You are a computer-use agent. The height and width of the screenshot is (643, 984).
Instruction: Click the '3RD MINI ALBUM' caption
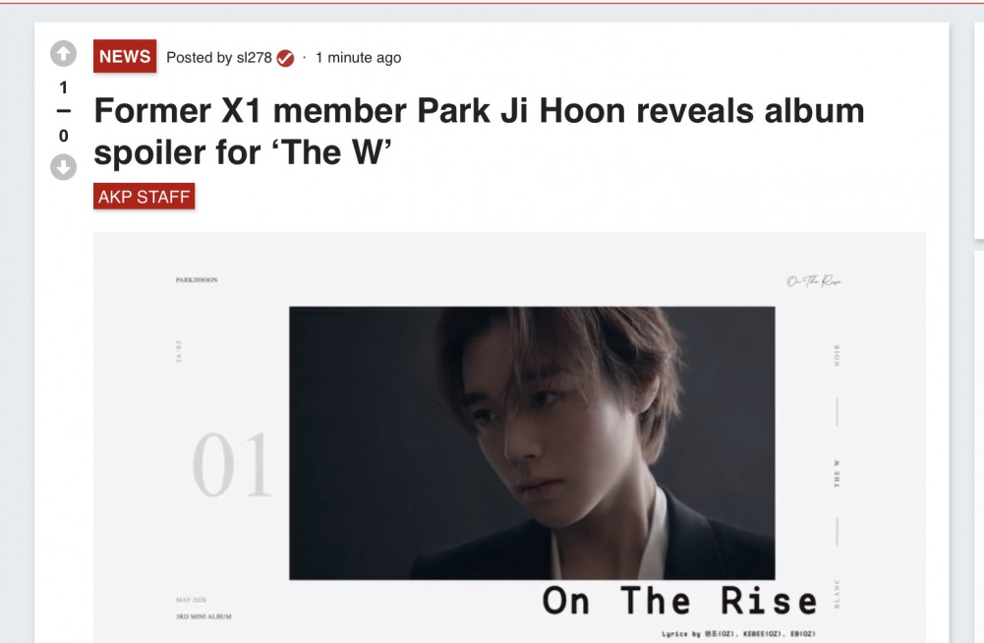pos(203,616)
